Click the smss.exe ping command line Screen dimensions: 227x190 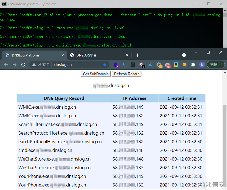click(x=62, y=28)
